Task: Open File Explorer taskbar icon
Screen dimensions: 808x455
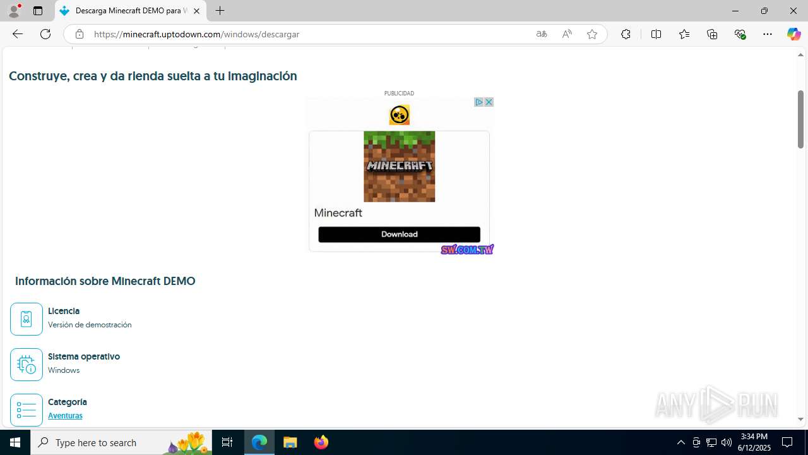Action: click(x=290, y=442)
